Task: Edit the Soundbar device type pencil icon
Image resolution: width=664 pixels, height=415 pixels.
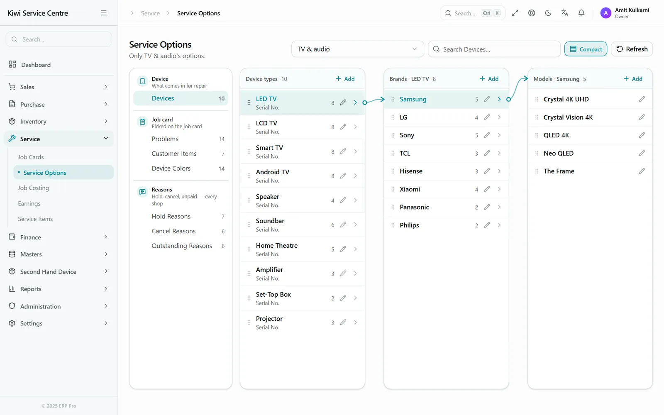Action: pos(343,225)
